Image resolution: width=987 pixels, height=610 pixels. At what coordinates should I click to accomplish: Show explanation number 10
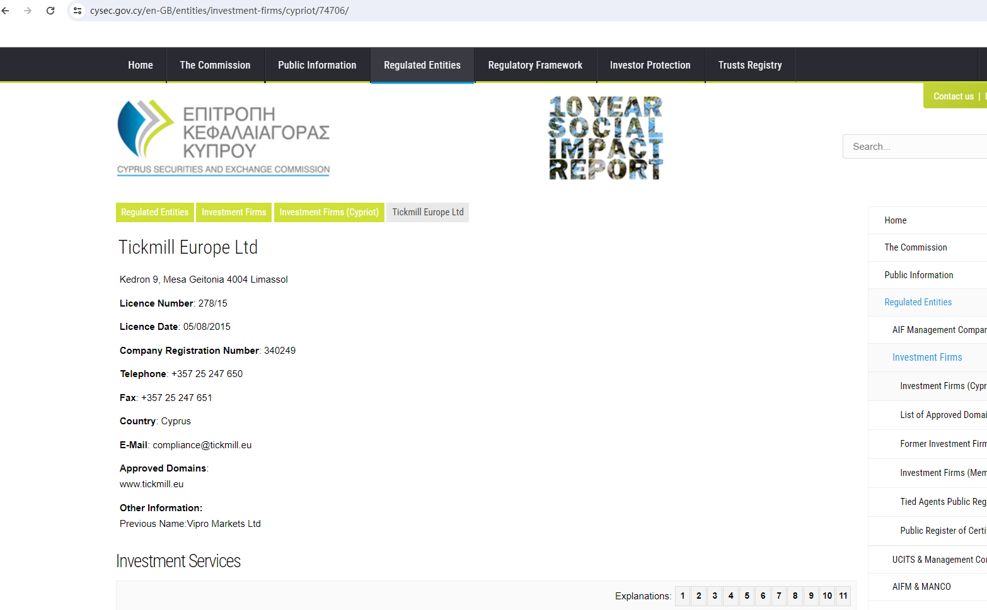[x=828, y=596]
